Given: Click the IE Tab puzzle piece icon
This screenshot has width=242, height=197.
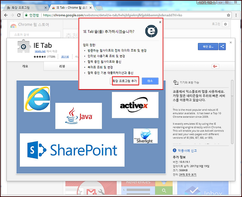Looking at the screenshot, I should click(24, 46).
